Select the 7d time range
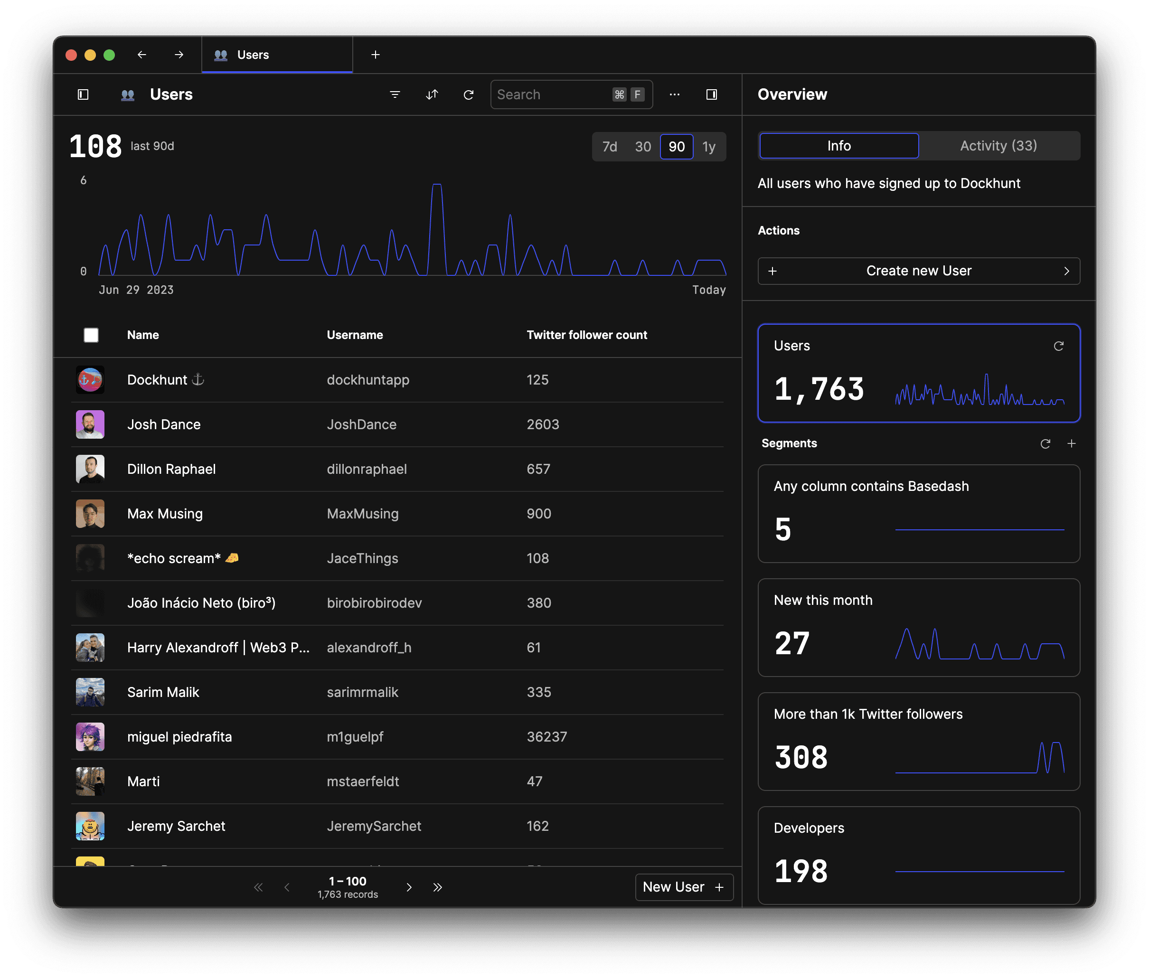This screenshot has width=1149, height=978. [610, 147]
